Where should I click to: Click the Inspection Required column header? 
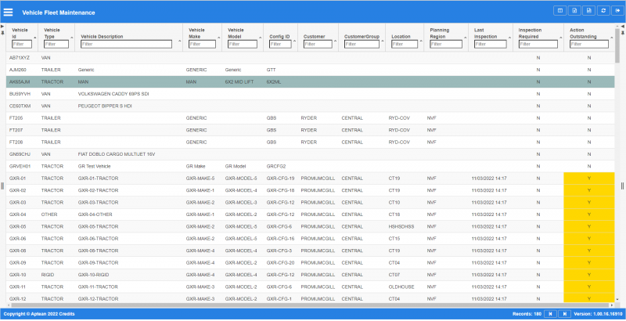(x=529, y=33)
